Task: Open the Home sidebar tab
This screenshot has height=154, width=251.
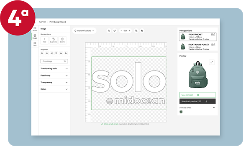Action: pos(35,29)
